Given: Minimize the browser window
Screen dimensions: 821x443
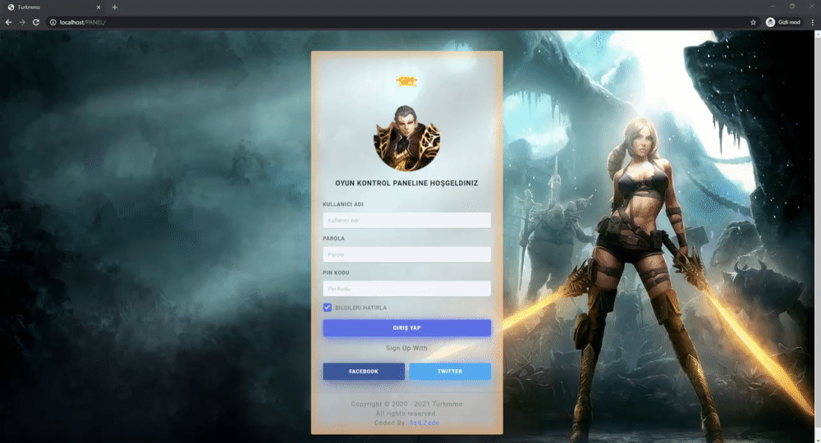Looking at the screenshot, I should click(x=773, y=7).
